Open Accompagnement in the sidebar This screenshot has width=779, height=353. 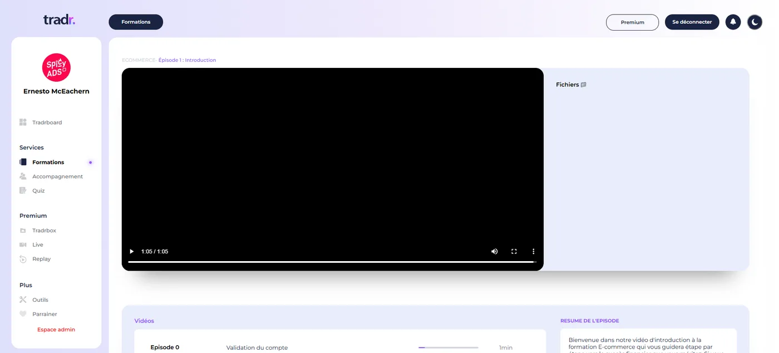coord(57,176)
